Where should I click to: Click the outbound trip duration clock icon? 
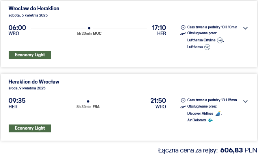(x=183, y=27)
